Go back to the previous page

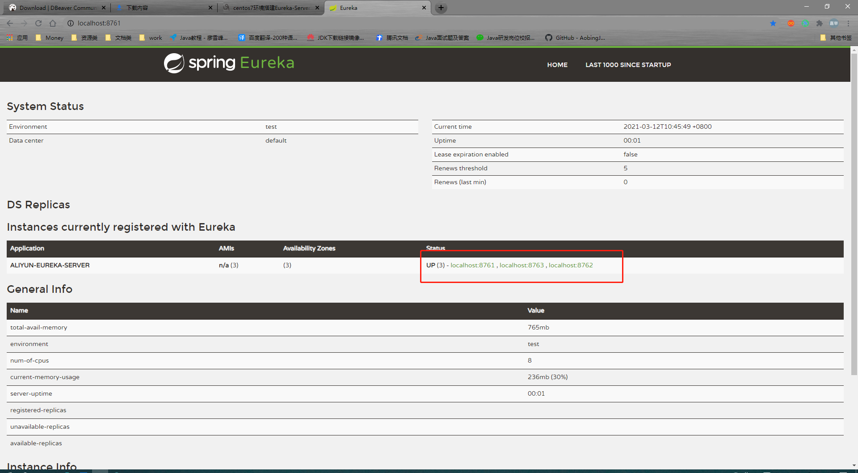click(x=10, y=23)
